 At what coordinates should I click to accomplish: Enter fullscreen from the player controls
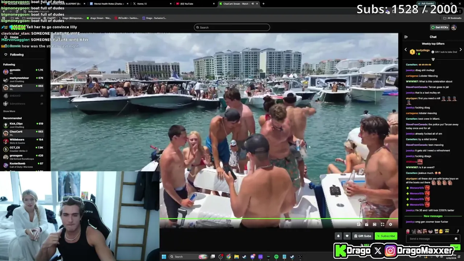pyautogui.click(x=382, y=224)
